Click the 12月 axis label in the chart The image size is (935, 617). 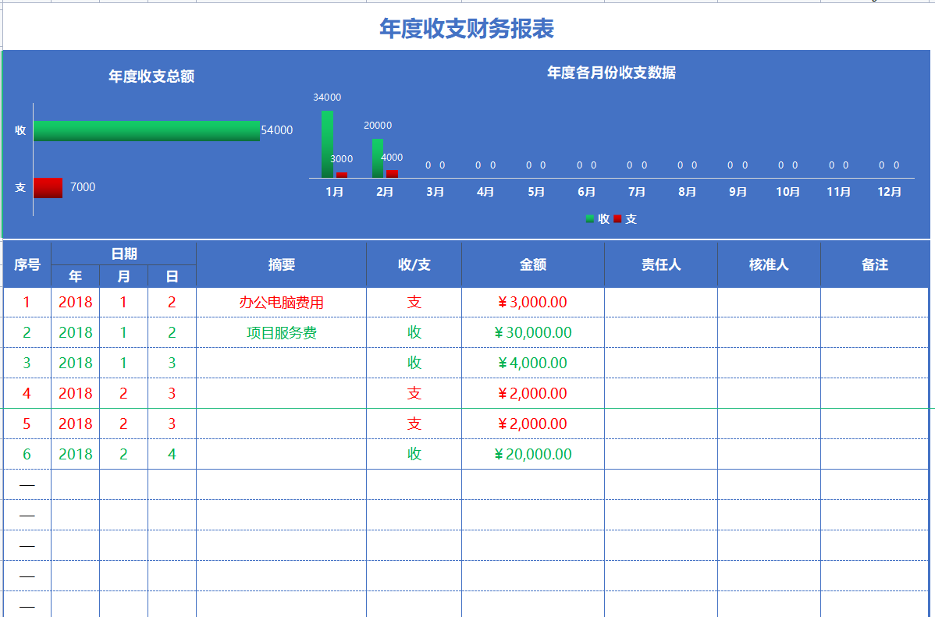coord(889,191)
